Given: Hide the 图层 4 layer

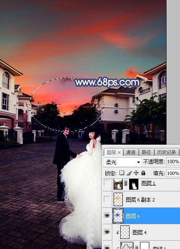Looking at the screenshot, I should pyautogui.click(x=107, y=232).
